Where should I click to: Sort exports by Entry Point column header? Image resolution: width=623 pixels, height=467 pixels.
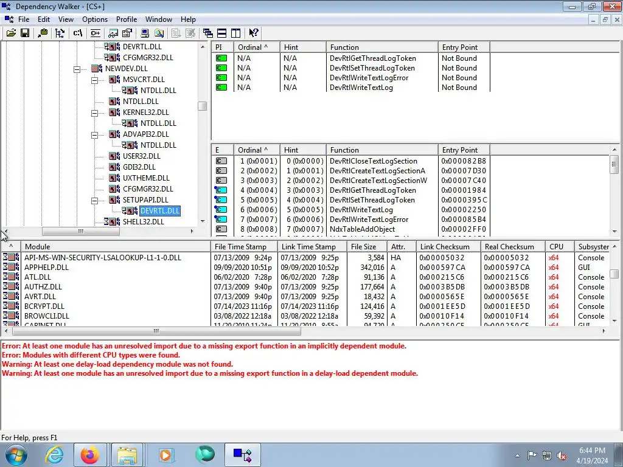click(464, 150)
